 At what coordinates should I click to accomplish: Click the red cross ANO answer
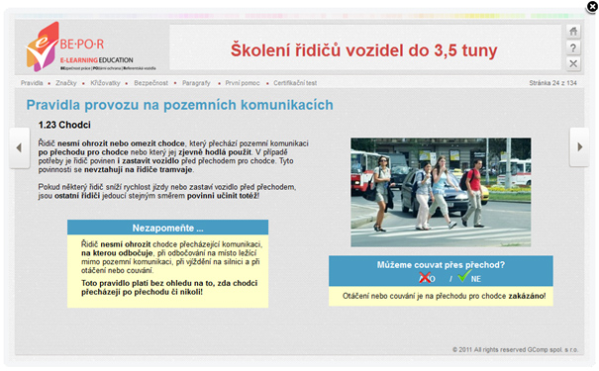pyautogui.click(x=427, y=278)
